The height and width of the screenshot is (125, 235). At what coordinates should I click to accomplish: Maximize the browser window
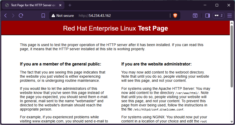217,5
